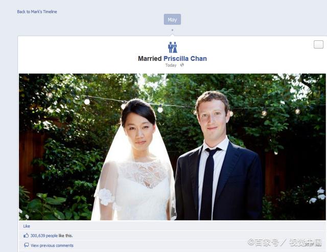Click the Chinese watermark text at bottom right

tap(285, 242)
